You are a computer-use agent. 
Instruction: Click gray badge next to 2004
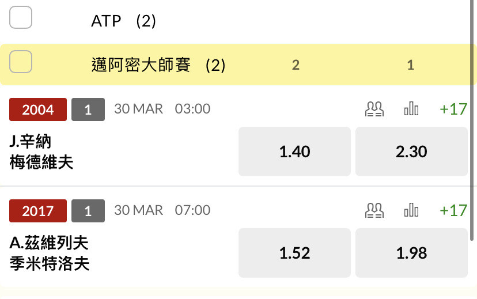88,109
